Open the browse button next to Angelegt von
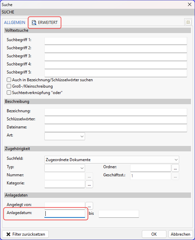The image size is (195, 240). click(89, 206)
